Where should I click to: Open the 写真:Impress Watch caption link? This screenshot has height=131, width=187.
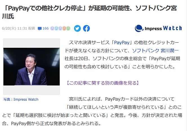[x=21, y=99]
